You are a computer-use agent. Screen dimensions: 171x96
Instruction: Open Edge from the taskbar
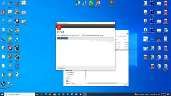click(46, 94)
